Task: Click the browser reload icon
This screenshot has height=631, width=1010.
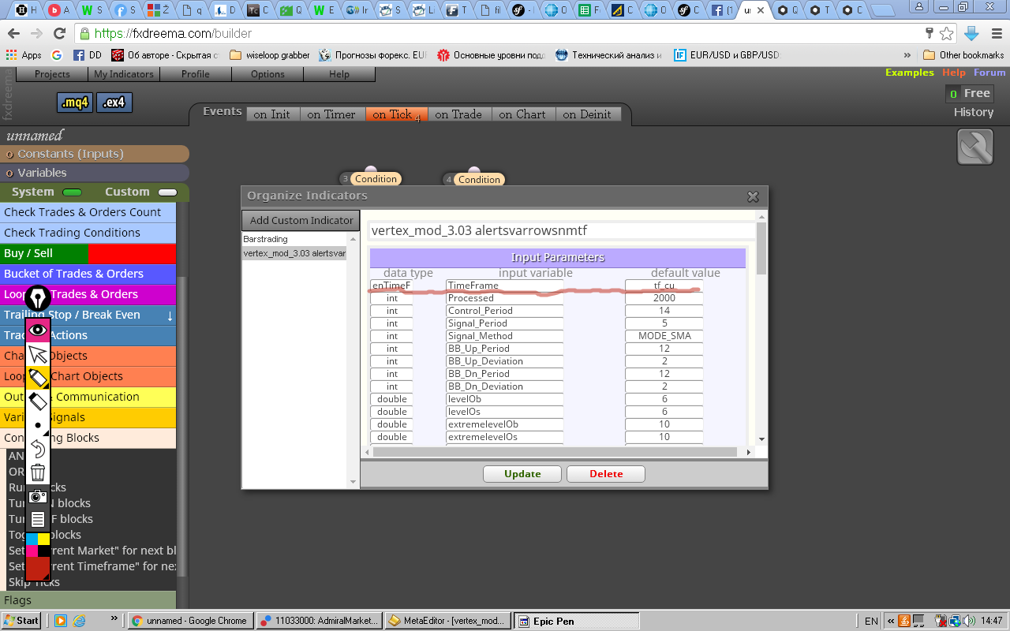Action: pos(59,34)
